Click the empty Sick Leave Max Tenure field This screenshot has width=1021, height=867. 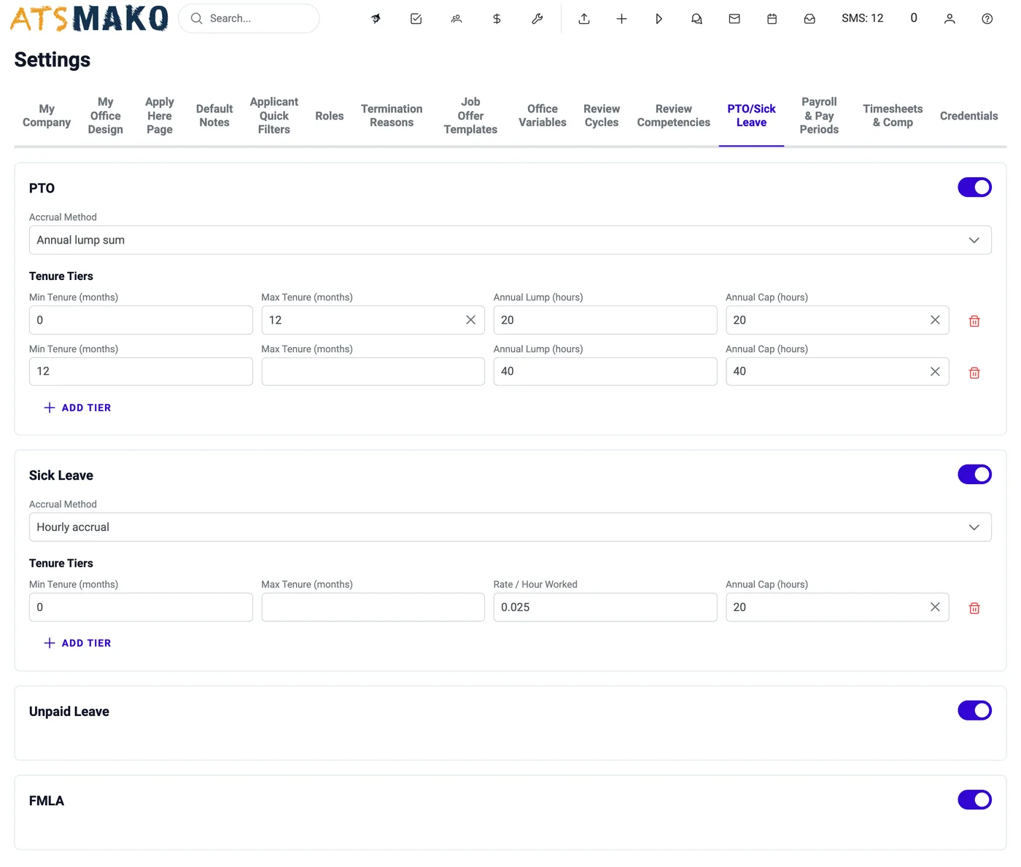point(373,607)
